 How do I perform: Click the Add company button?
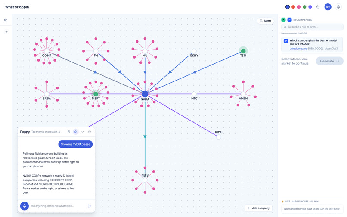click(258, 208)
